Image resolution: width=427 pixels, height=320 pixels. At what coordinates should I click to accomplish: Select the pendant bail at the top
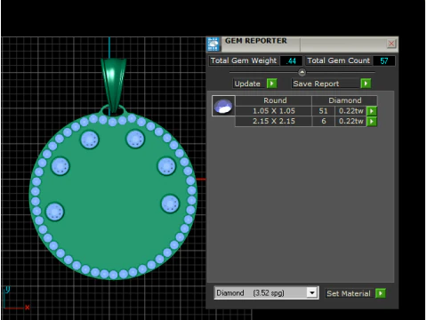(114, 84)
